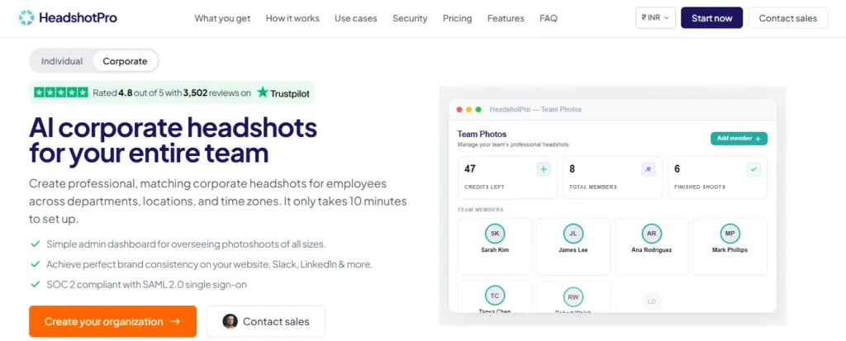
Task: Open the Security nav link
Action: coord(410,18)
